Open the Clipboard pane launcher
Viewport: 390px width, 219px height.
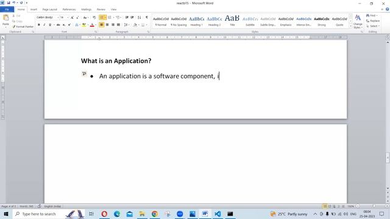[x=33, y=32]
